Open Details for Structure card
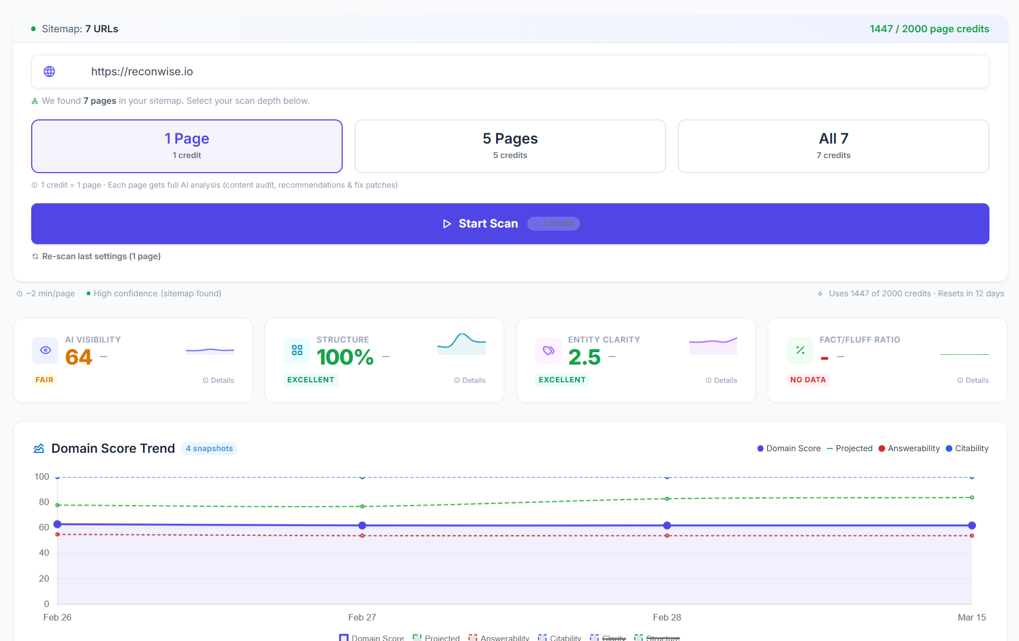Image resolution: width=1019 pixels, height=641 pixels. pos(470,380)
